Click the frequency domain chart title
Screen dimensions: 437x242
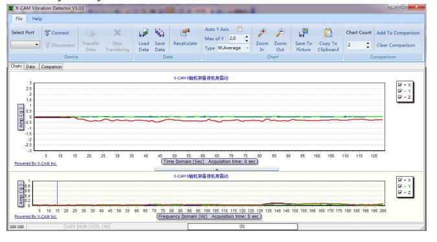tap(201, 176)
